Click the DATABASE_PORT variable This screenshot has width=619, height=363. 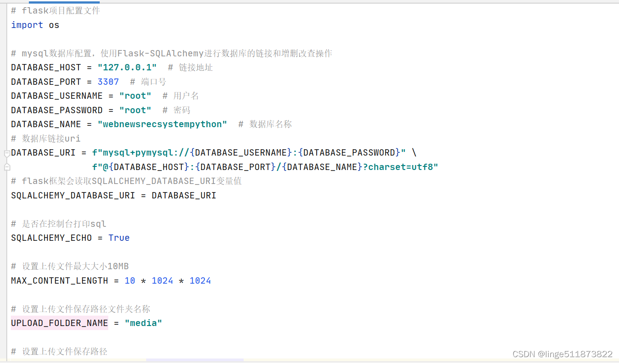click(46, 82)
